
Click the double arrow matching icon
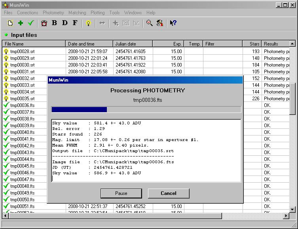tap(102, 23)
